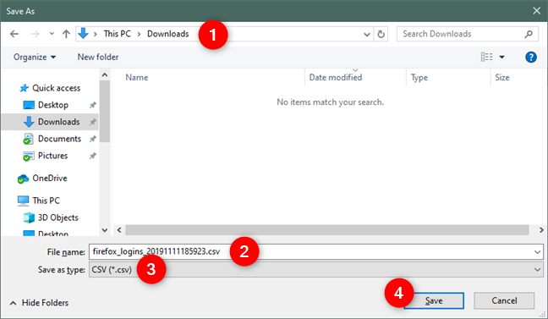
Task: Sort by the Size column
Action: 501,78
